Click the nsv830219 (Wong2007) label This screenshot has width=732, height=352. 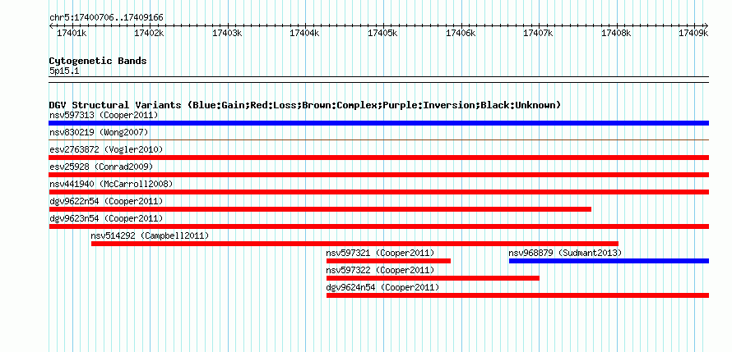[99, 132]
